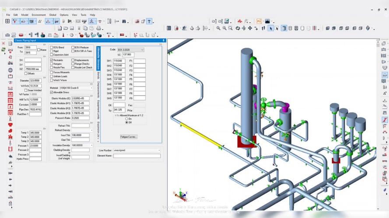Check the Expansion Joint checkbox
Screen dimensions: 389x218
tap(52, 54)
